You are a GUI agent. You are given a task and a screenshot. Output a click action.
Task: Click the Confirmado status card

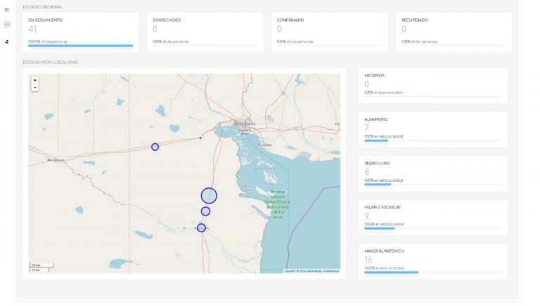pyautogui.click(x=328, y=32)
